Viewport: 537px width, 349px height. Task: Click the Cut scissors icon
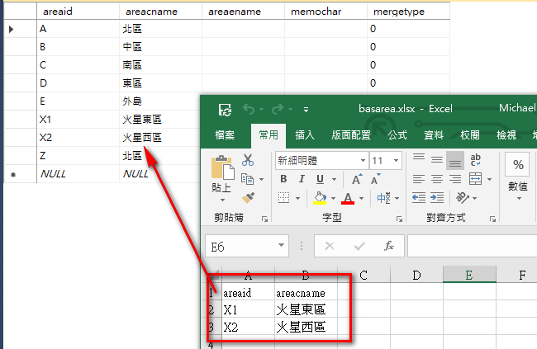[x=248, y=160]
